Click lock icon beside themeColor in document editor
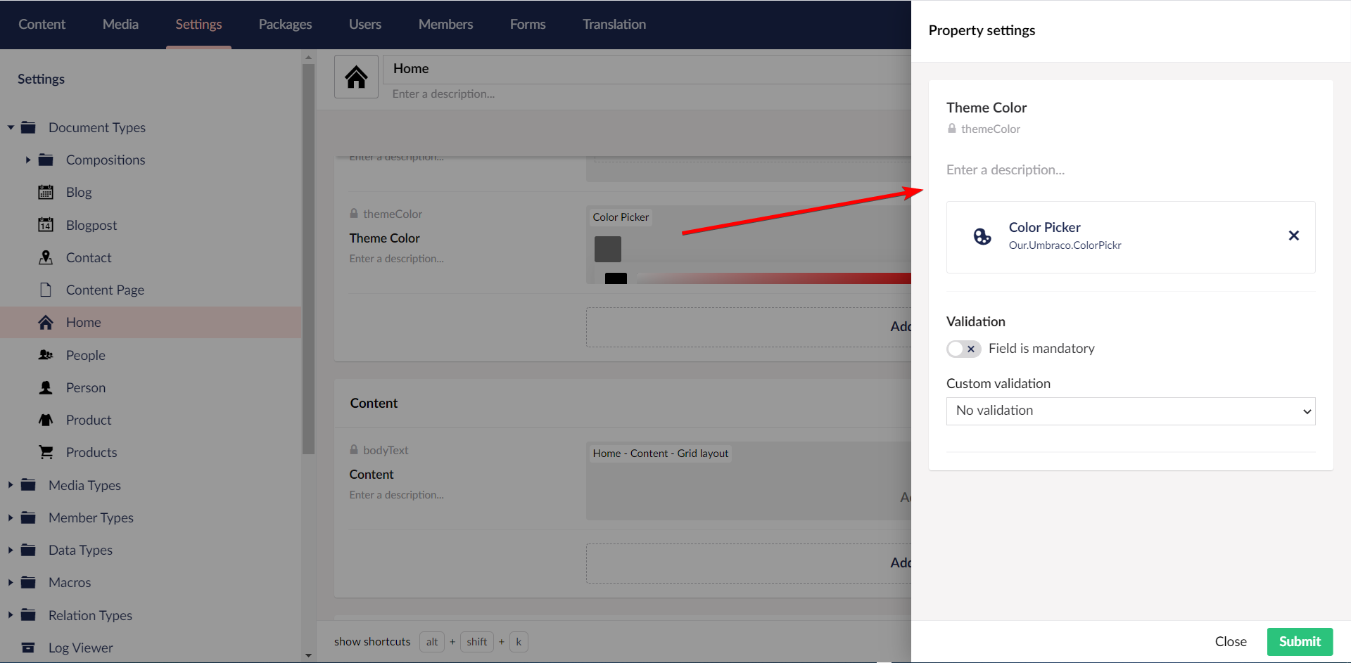This screenshot has width=1351, height=663. click(x=354, y=213)
